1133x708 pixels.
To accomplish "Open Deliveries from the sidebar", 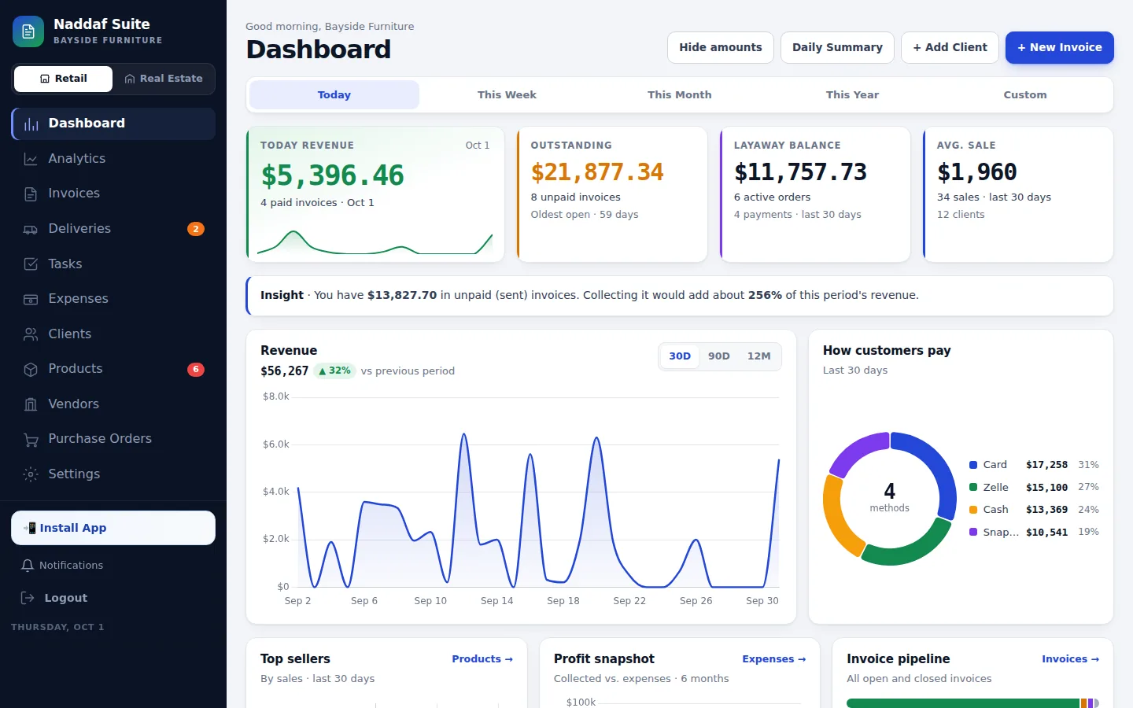I will tap(113, 229).
